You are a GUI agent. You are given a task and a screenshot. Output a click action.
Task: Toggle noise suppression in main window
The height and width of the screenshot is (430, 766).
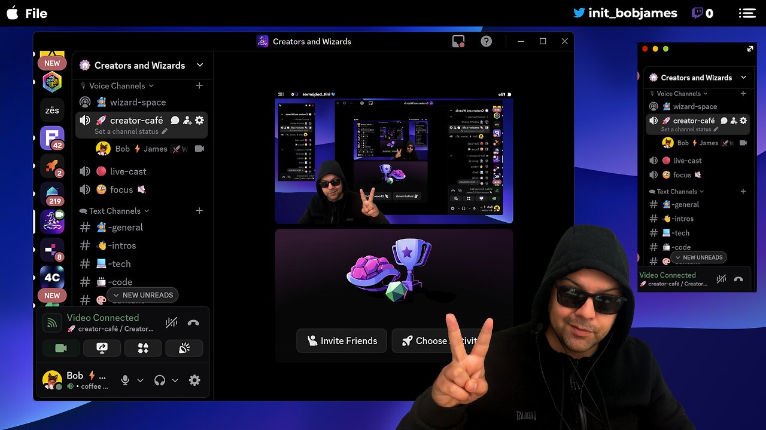171,323
